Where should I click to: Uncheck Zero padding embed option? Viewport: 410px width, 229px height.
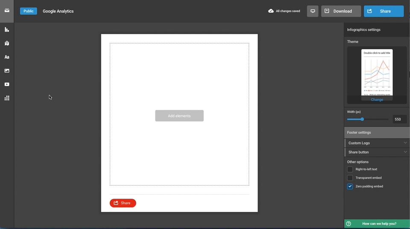(350, 186)
